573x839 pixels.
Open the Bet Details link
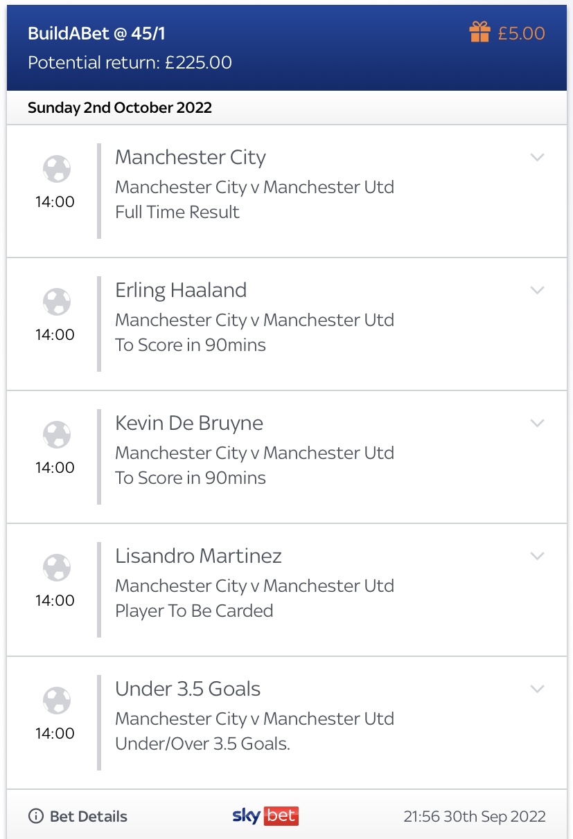[89, 817]
